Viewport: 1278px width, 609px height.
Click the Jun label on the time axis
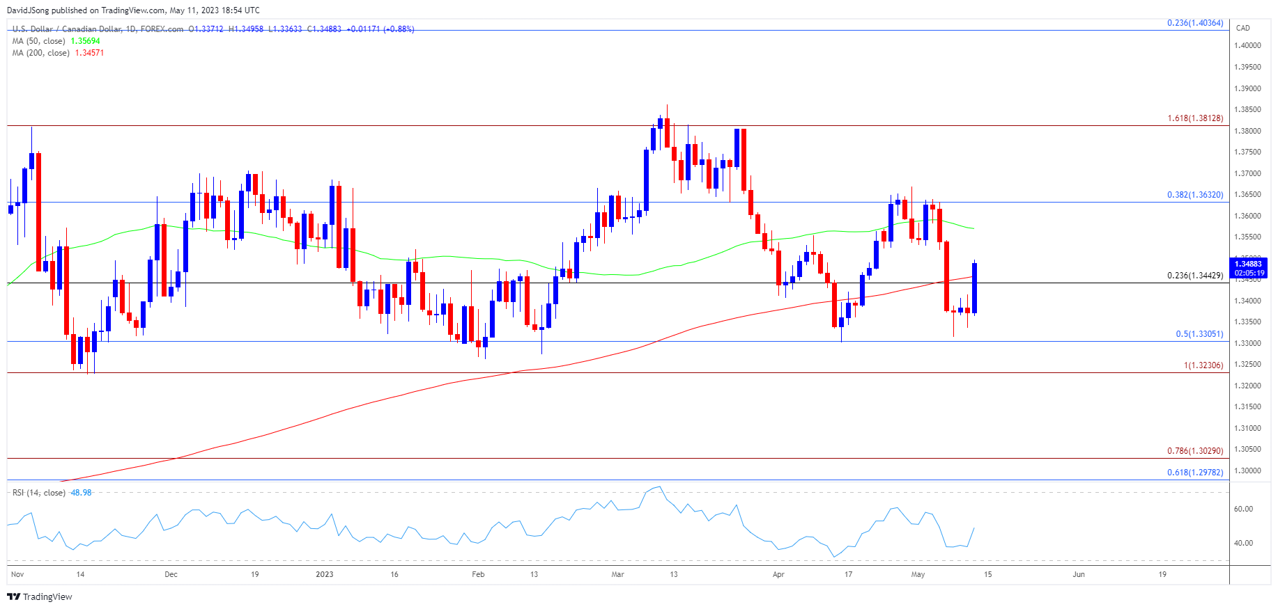[1078, 574]
